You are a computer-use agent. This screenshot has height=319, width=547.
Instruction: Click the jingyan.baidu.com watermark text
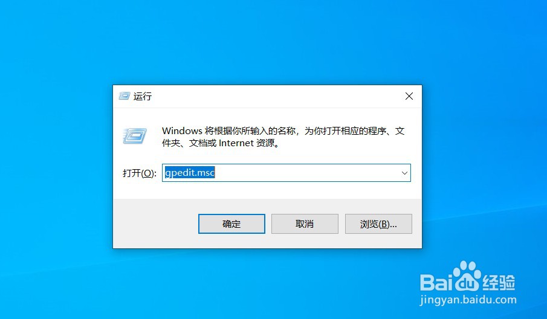[x=468, y=300]
